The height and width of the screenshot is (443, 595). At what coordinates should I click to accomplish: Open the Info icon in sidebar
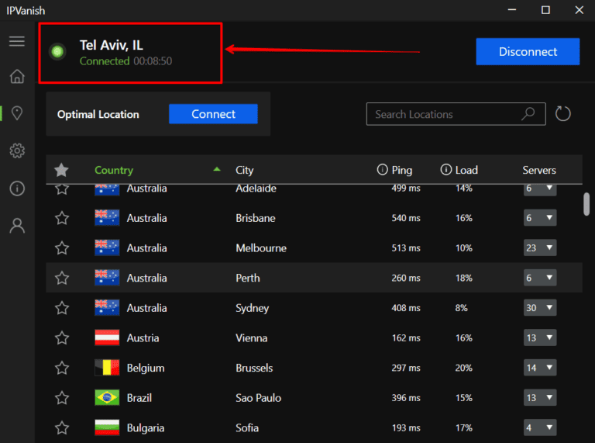pyautogui.click(x=17, y=189)
